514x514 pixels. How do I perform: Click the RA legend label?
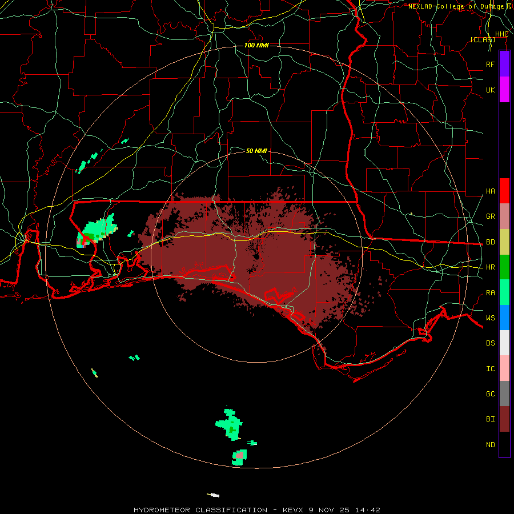point(490,292)
